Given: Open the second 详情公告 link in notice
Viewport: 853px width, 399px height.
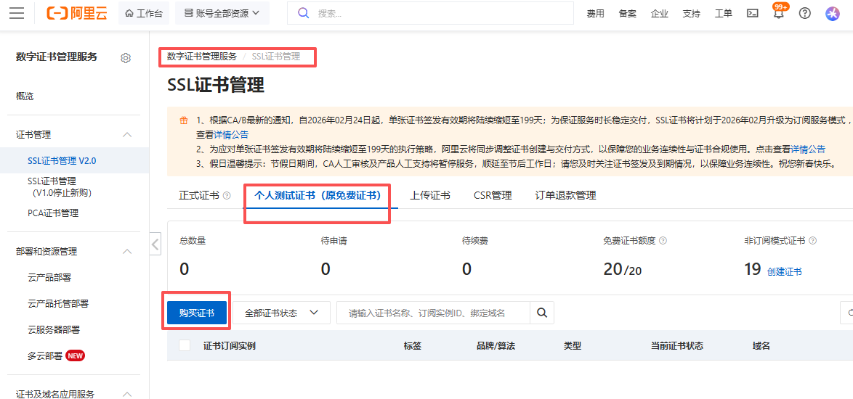Looking at the screenshot, I should tap(808, 149).
